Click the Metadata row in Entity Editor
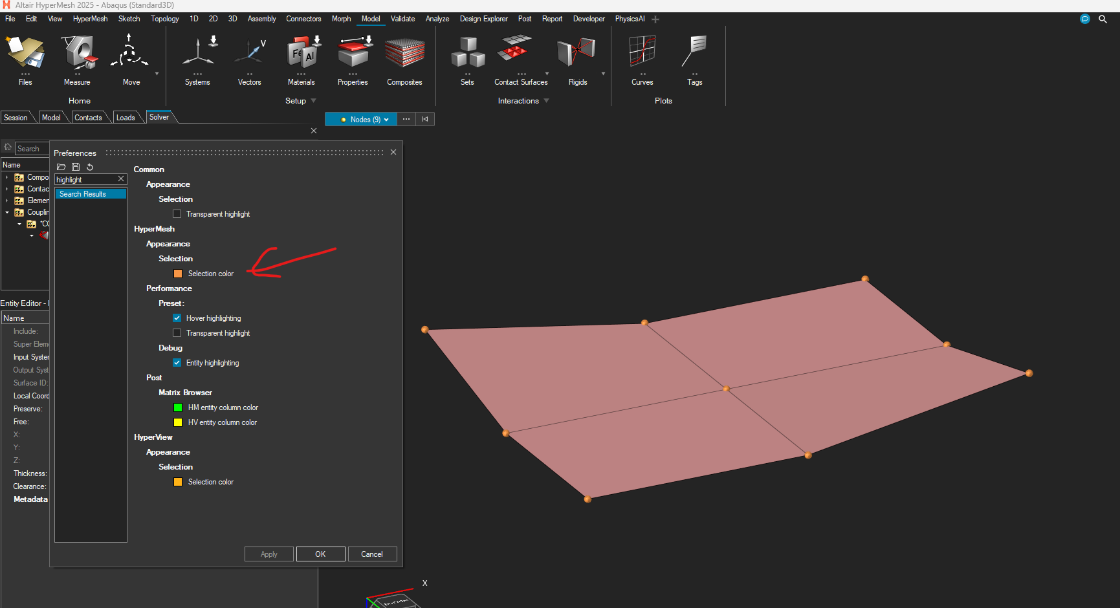1120x608 pixels. [x=30, y=499]
